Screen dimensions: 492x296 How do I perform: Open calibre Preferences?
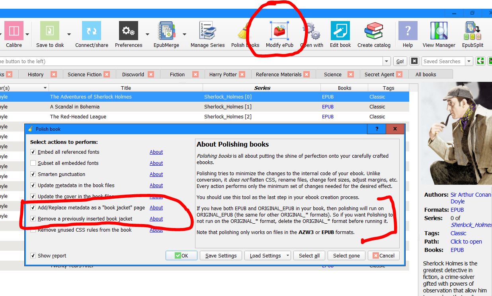[x=129, y=31]
